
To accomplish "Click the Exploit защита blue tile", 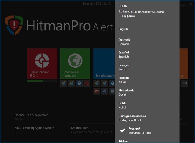I will pyautogui.click(x=104, y=63).
